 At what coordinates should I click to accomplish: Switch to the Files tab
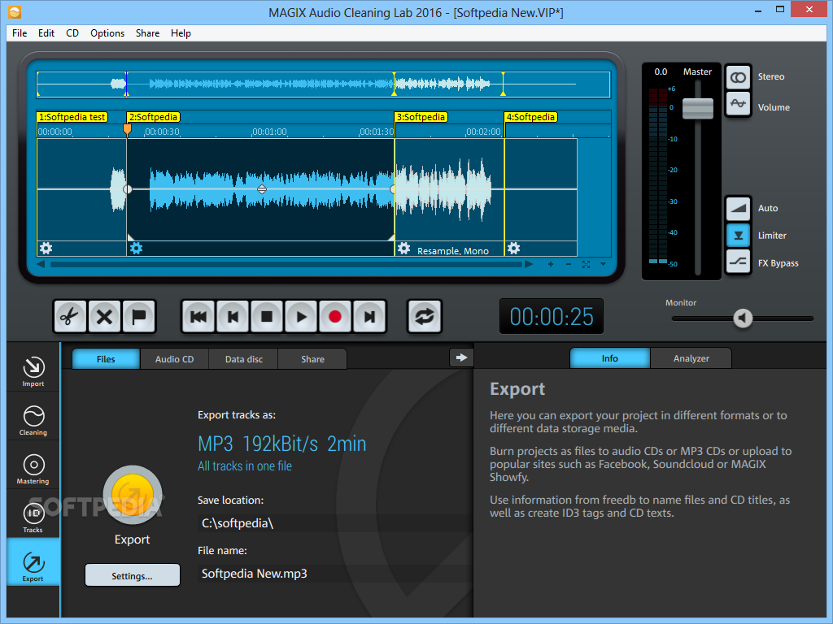pos(106,359)
